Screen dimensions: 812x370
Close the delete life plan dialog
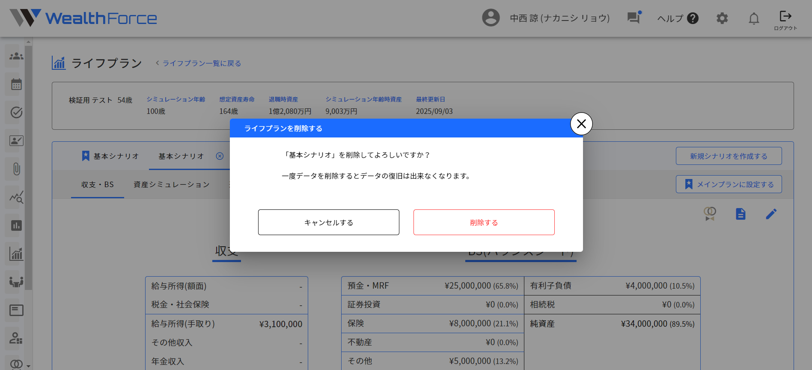[581, 124]
